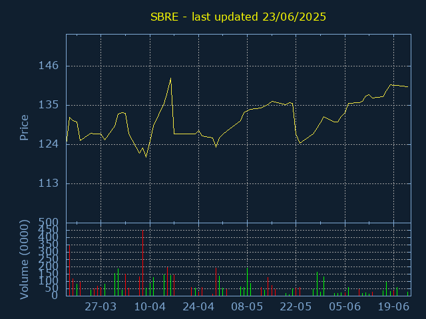Click the Volume (0000) axis title
426x319 pixels.
click(x=24, y=260)
